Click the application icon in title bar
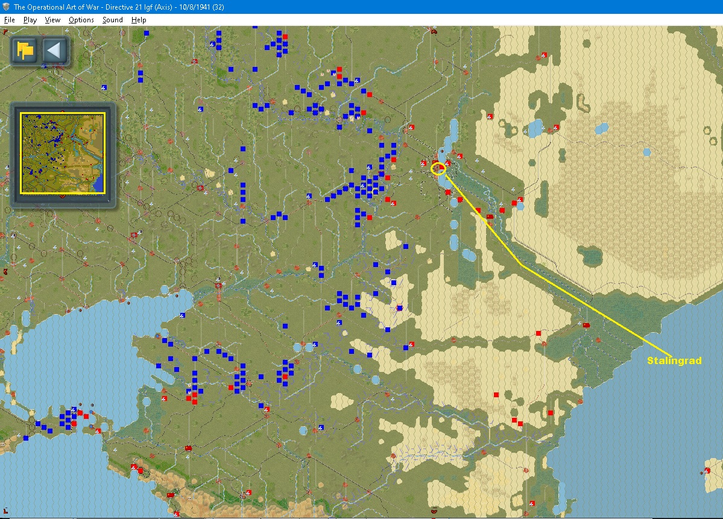The width and height of the screenshot is (723, 519). pos(6,7)
